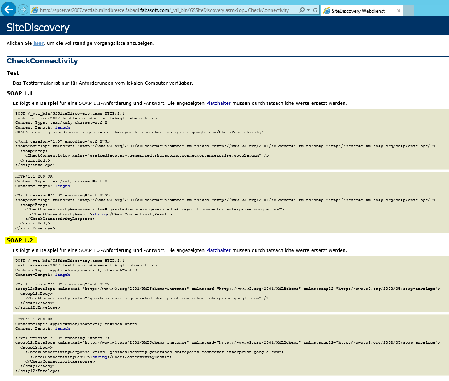Screen dimensions: 449x381
Task: Close the SiteDiscovery Webdienst tab
Action: tap(398, 11)
